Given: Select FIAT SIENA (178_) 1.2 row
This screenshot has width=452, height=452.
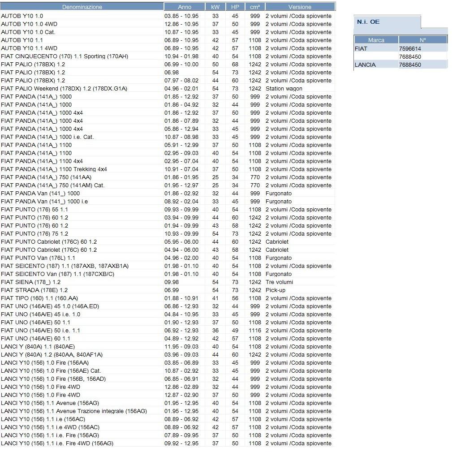Looking at the screenshot, I should click(168, 282).
